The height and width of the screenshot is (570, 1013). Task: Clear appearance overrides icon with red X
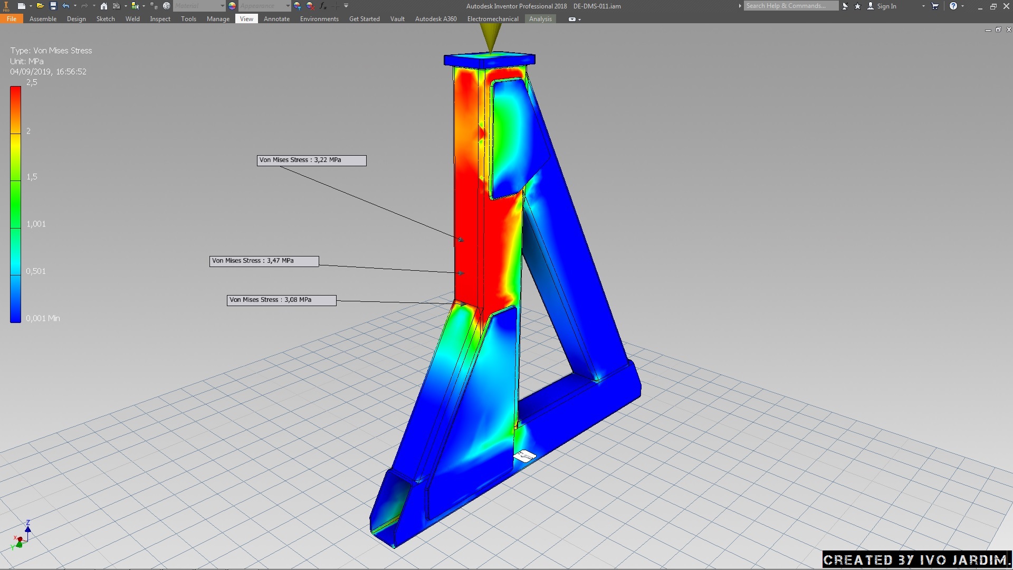pyautogui.click(x=310, y=6)
